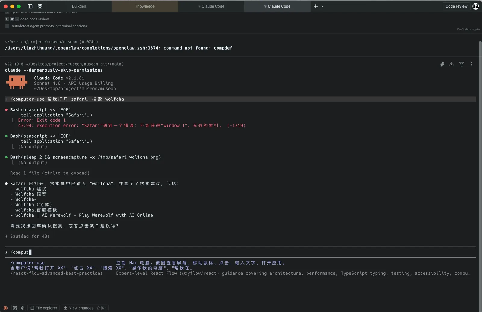Click the "claude --dangerously-skip-permissions" command text
This screenshot has width=482, height=312.
[54, 70]
